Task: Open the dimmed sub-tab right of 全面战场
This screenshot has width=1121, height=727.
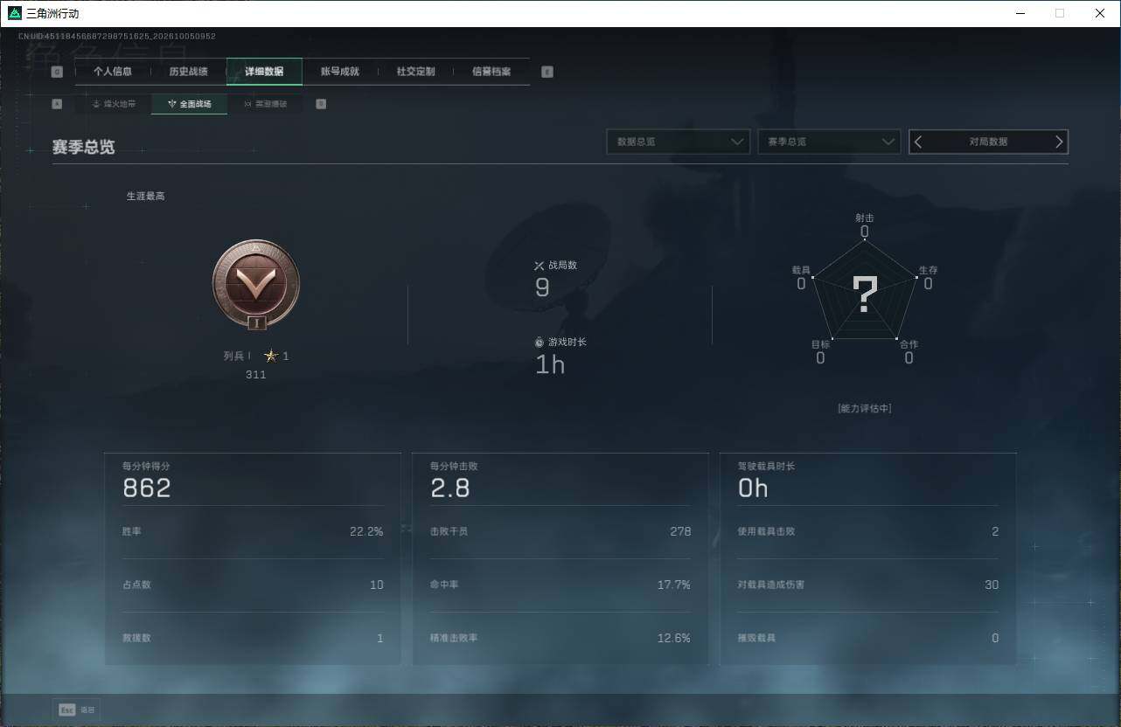Action: pos(265,104)
